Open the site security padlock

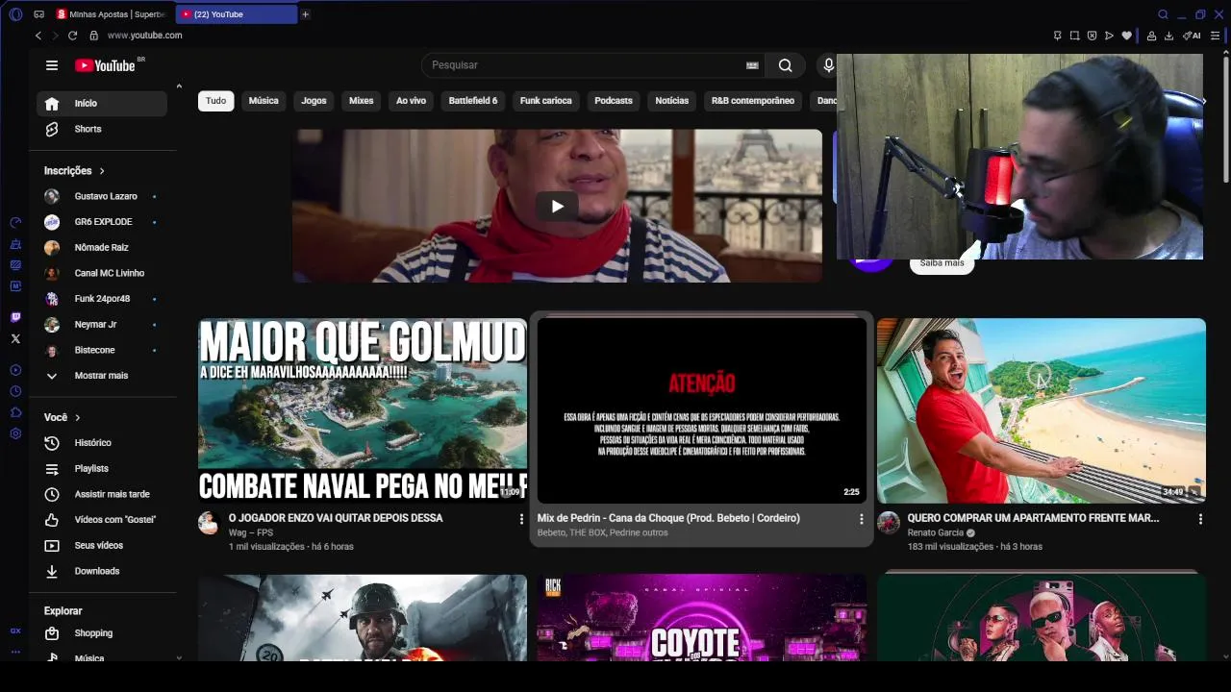[93, 36]
